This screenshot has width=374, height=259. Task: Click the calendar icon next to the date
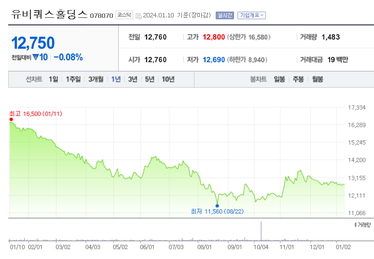pos(139,16)
